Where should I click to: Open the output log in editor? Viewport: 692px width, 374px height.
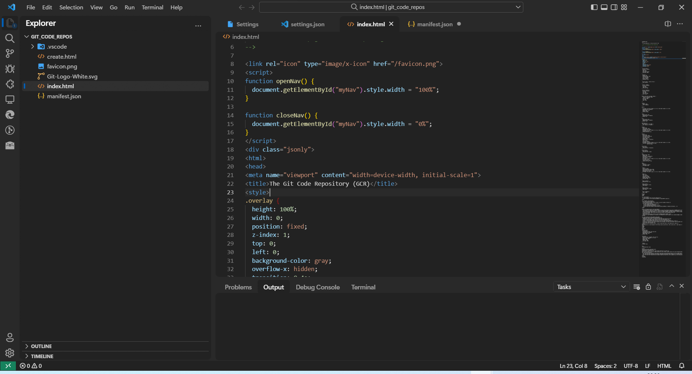coord(660,287)
